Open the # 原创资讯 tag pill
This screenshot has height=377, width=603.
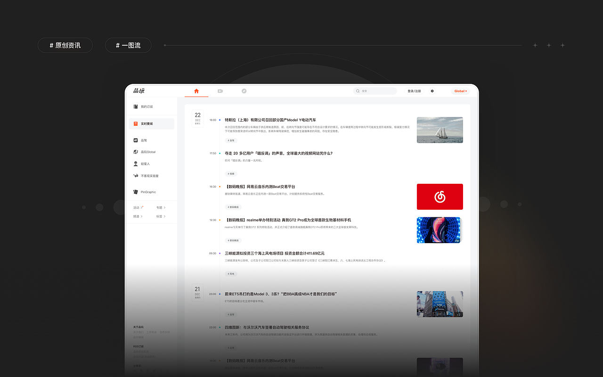click(x=65, y=45)
